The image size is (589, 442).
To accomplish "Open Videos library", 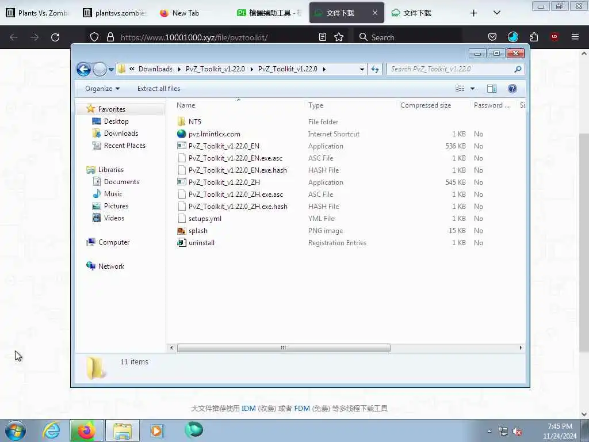I will tap(114, 218).
